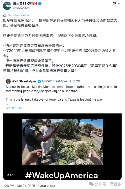Viewport: 125px width, 189px height.
Task: Click the 0:20 video duration label
Action: tap(10, 175)
